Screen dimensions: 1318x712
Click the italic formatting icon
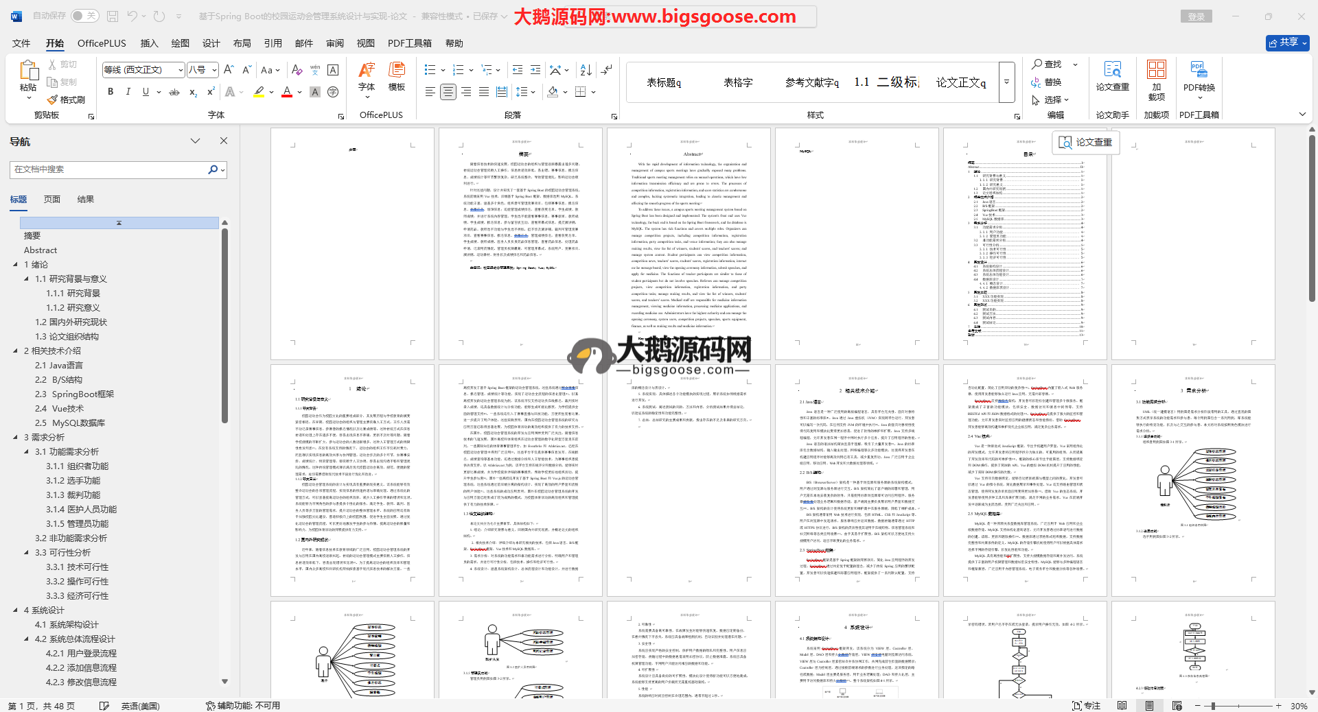tap(128, 91)
